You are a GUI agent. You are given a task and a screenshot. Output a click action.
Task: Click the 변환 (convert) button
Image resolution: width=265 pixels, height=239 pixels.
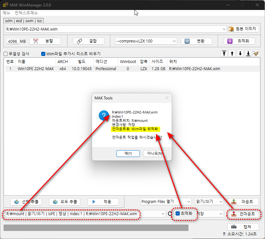coord(196,41)
